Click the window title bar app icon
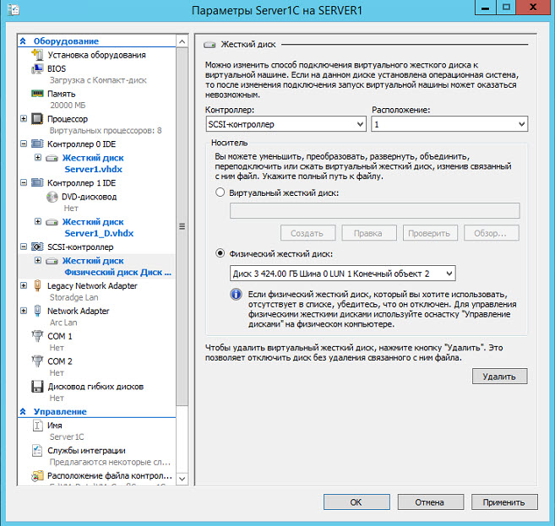The image size is (555, 526). pos(14,9)
